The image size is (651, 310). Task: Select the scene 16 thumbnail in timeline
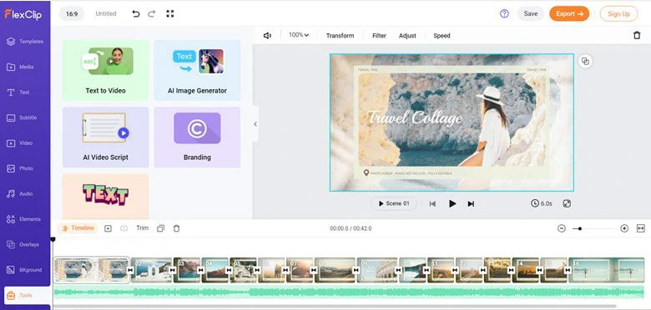coord(607,270)
